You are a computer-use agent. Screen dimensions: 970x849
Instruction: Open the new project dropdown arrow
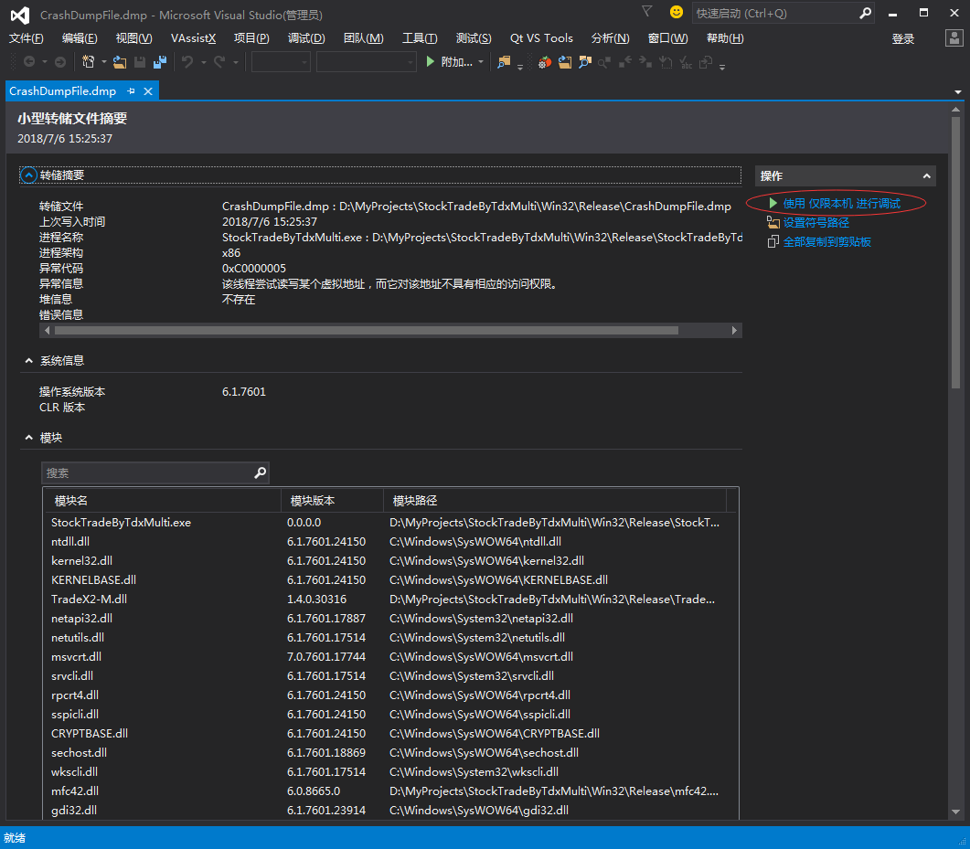point(104,62)
